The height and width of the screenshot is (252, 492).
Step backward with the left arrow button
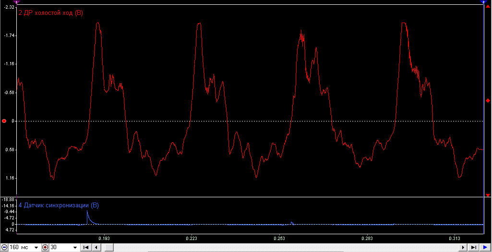coord(96,248)
